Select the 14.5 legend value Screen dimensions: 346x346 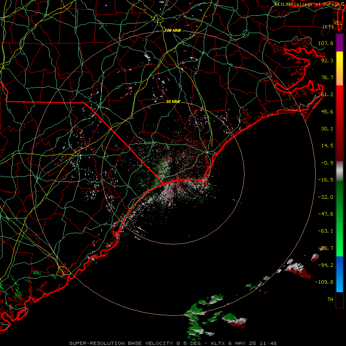pos(327,145)
